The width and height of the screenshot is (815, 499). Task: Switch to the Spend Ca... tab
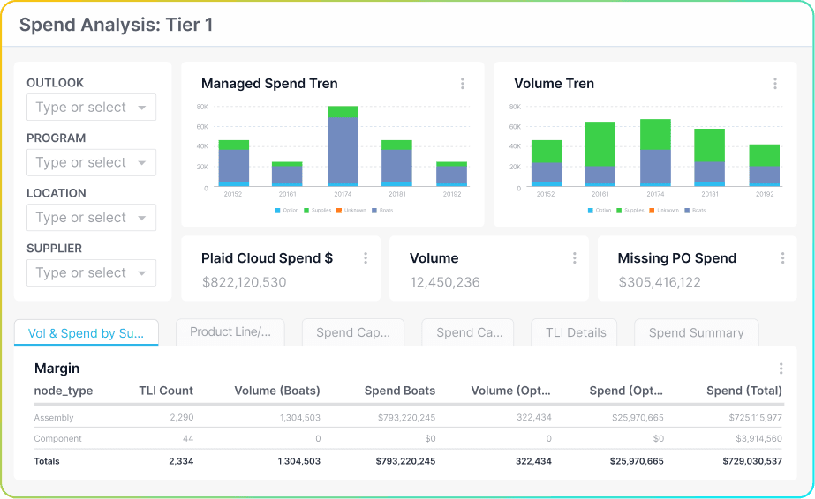[x=470, y=332]
